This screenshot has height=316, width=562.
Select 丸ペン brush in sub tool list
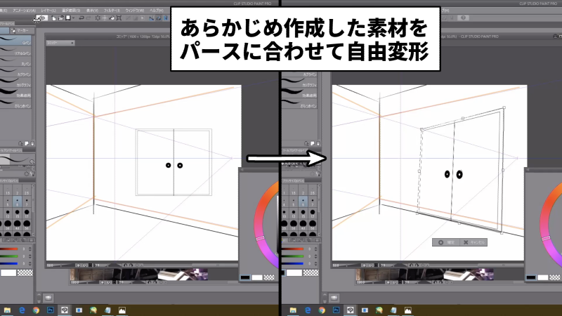[x=15, y=61]
